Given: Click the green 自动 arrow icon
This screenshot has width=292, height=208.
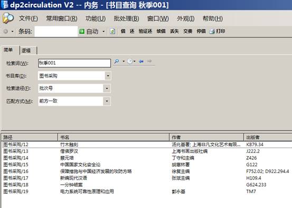Looking at the screenshot, I should [x=82, y=31].
